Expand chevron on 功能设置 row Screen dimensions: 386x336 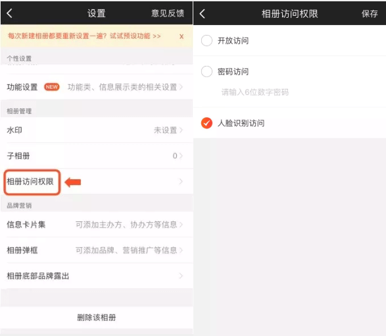coord(181,87)
